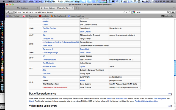Viewport: 176px width, 110px height.
Task: Bookmark this page with the star icon
Action: [x=124, y=12]
